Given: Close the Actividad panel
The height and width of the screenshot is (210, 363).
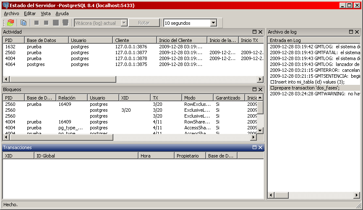Looking at the screenshot, I should coord(261,32).
